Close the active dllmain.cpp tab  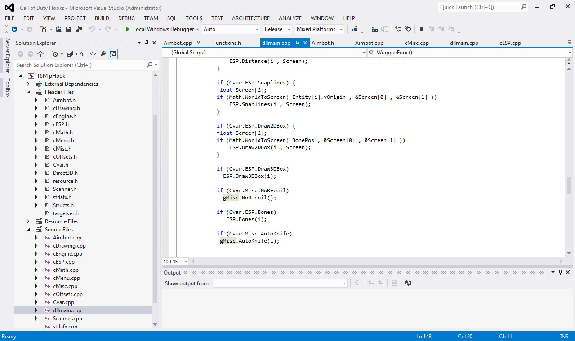click(305, 43)
